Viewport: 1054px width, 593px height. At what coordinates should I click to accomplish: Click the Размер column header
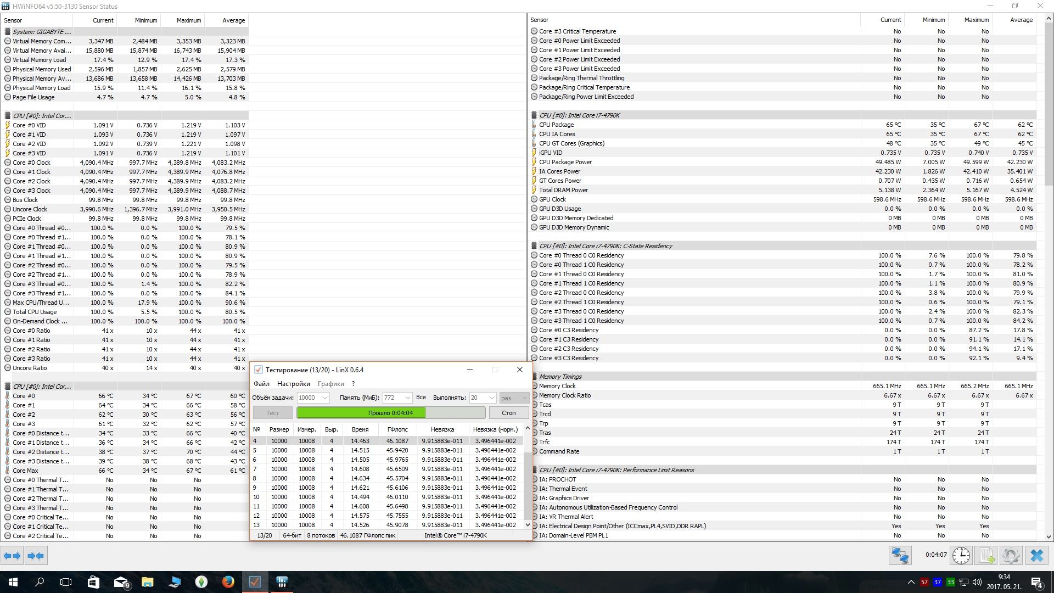click(279, 429)
